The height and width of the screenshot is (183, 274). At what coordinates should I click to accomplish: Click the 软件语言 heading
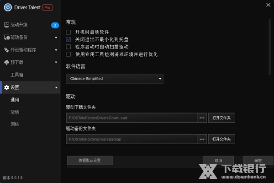[76, 66]
